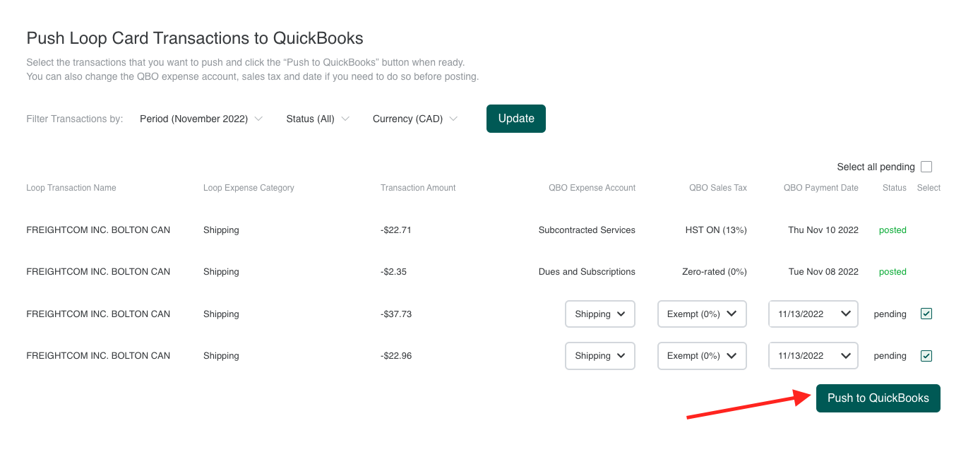Viewport: 961px width, 452px height.
Task: Click the posted status of the -$22.71 transaction
Action: pos(893,230)
